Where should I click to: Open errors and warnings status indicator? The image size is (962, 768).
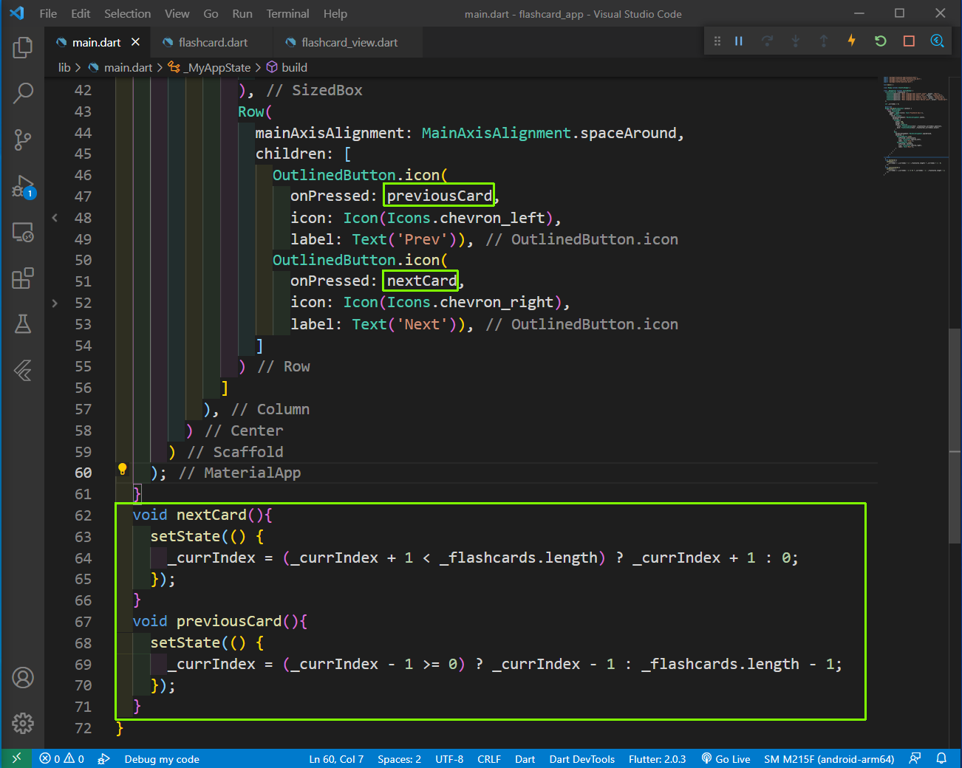62,759
